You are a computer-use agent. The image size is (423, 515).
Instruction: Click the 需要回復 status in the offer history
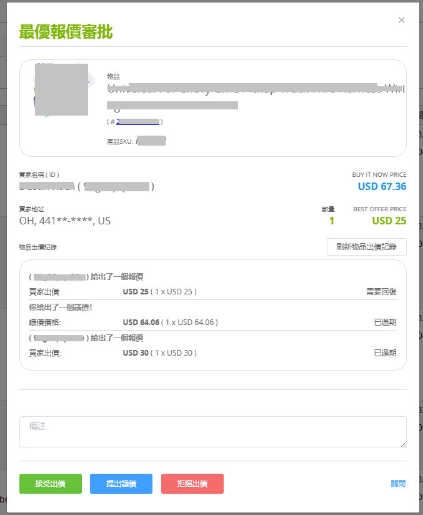(x=381, y=292)
